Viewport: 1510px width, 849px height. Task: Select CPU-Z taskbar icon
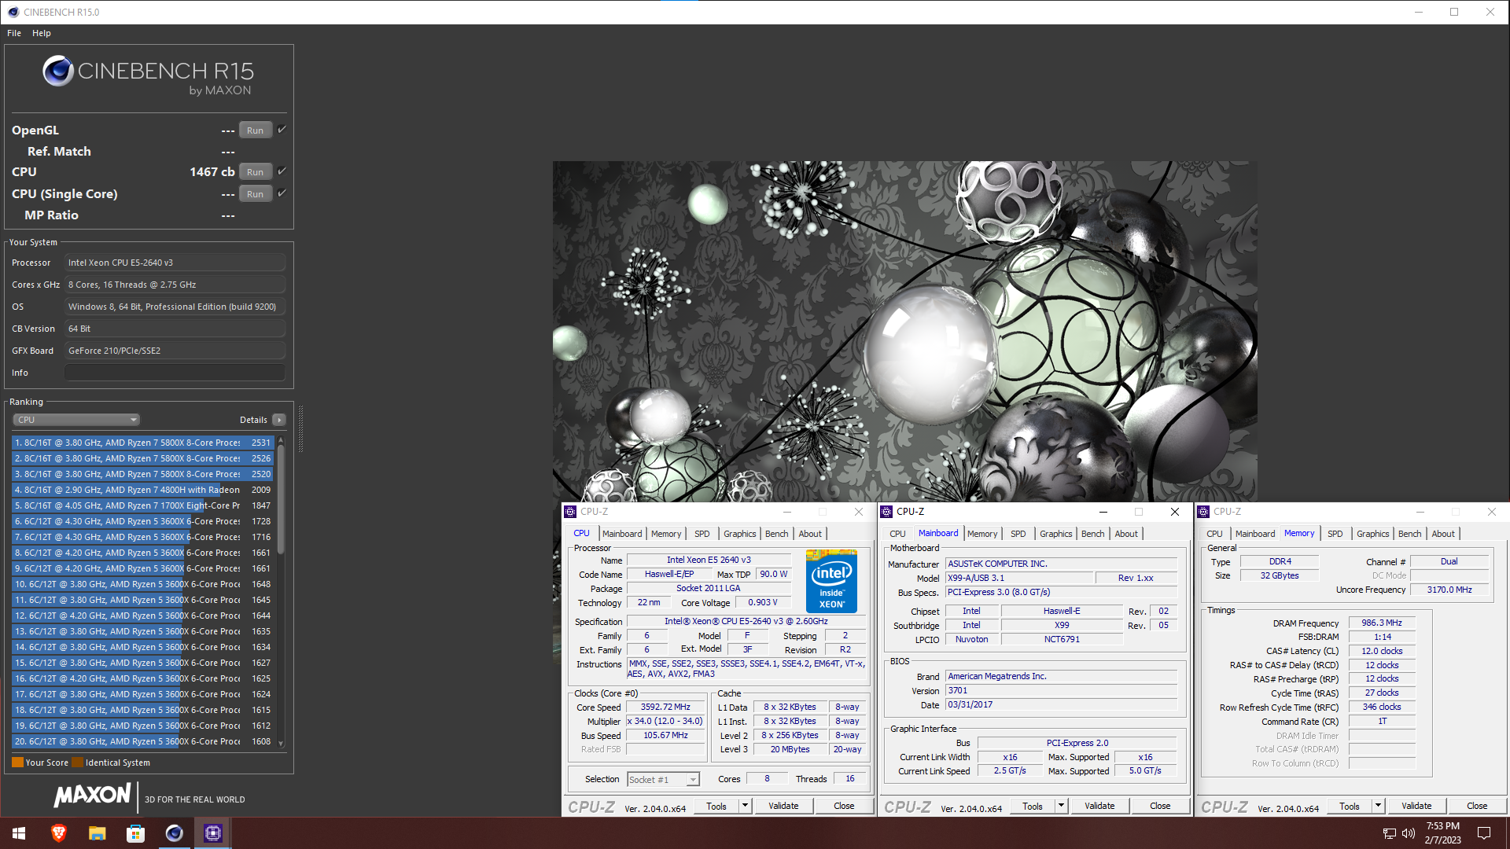coord(212,833)
